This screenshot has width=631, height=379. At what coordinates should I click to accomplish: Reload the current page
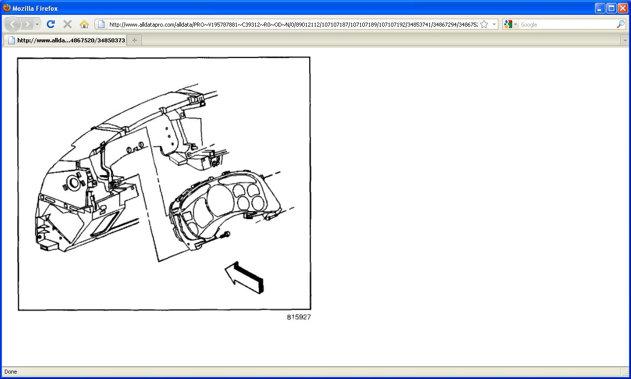[x=50, y=24]
